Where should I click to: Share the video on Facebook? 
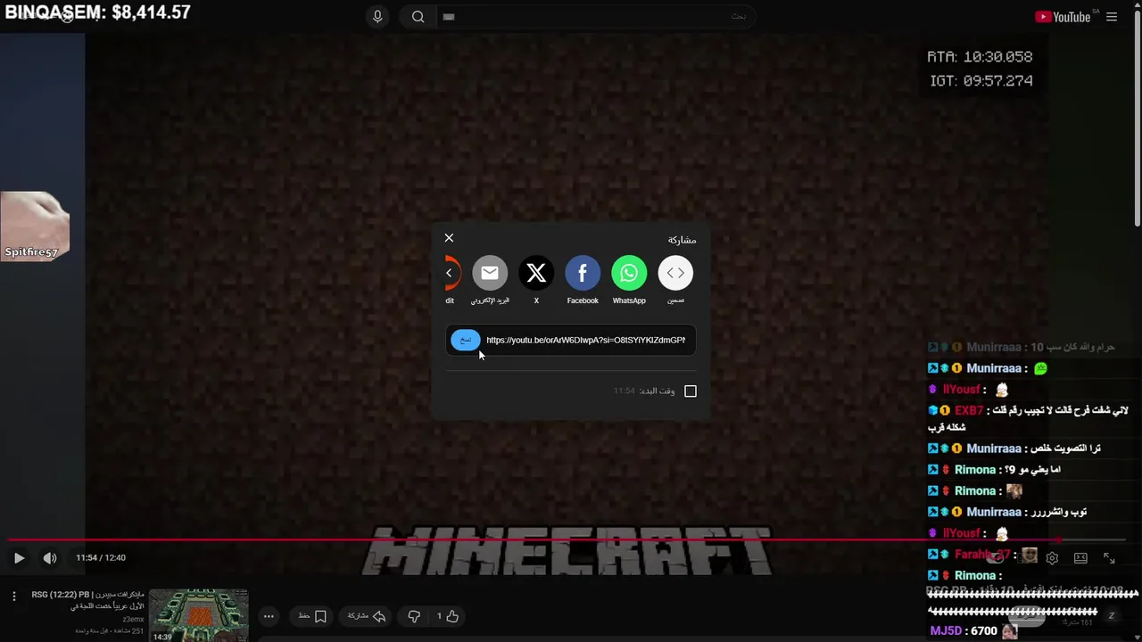(583, 273)
